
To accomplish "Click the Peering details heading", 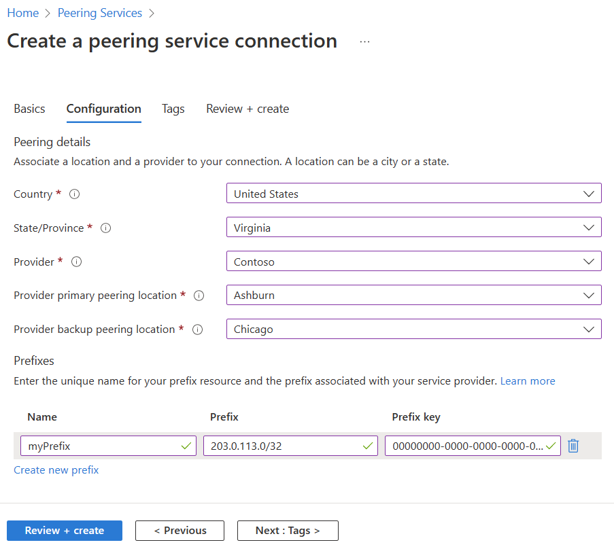I will [52, 142].
